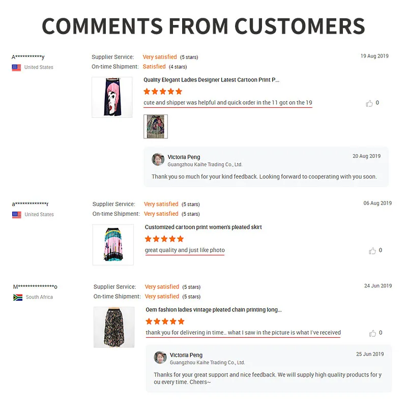Click Guangzhou Kaihe Trading Co. in 25 Jun reply
The height and width of the screenshot is (407, 407).
[x=208, y=363]
